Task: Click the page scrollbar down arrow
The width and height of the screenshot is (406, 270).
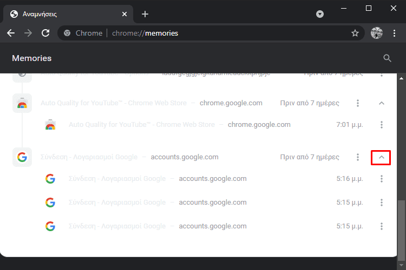Action: (401, 265)
